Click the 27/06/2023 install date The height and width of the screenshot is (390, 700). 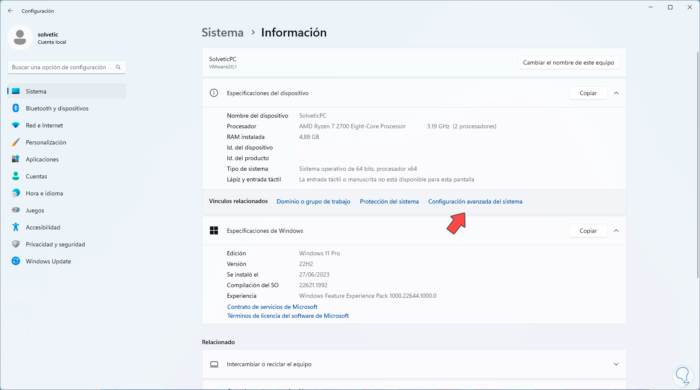click(x=314, y=274)
